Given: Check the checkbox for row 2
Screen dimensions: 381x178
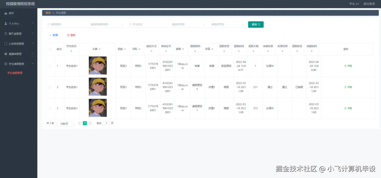Looking at the screenshot, I should click(x=50, y=87).
